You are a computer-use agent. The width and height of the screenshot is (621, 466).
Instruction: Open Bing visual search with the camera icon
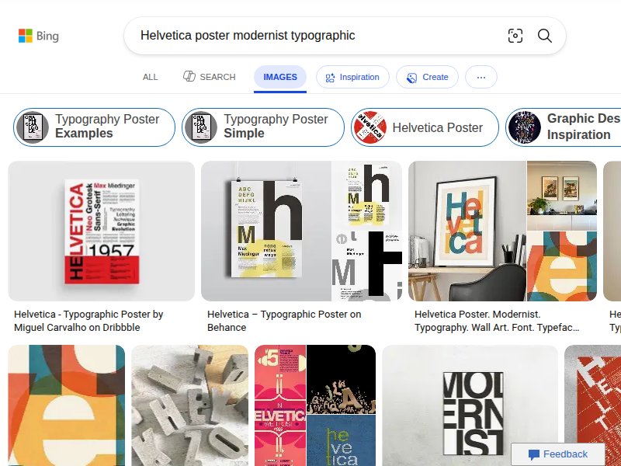(515, 36)
